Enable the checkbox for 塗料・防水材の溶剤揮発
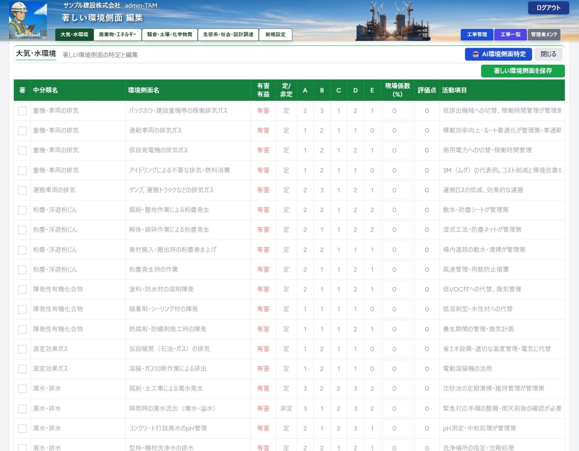Image resolution: width=579 pixels, height=451 pixels. (x=22, y=290)
